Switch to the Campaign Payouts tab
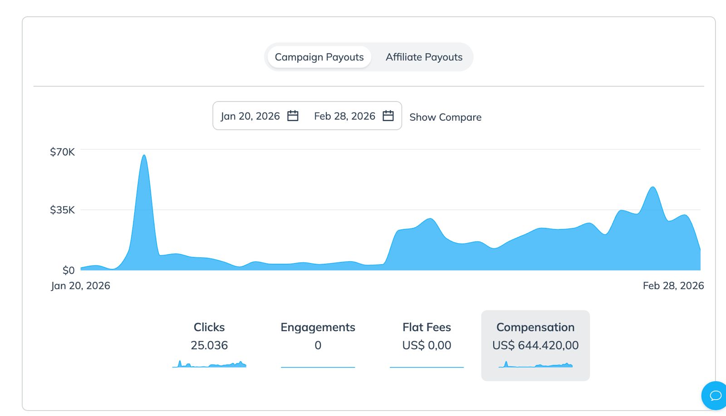726x416 pixels. point(319,57)
